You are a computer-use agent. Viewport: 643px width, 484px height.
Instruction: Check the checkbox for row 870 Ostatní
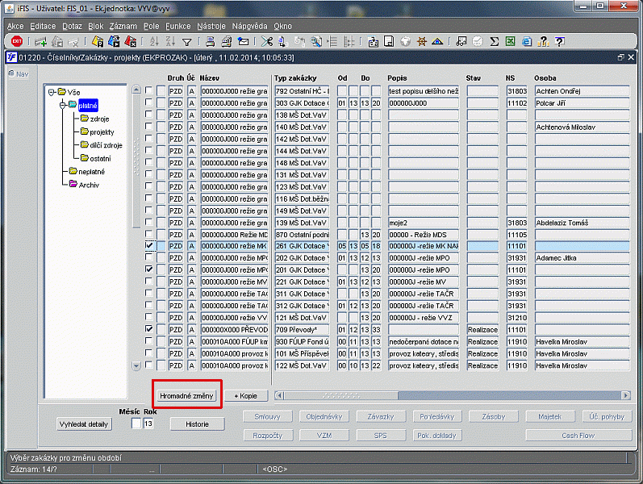tap(149, 234)
